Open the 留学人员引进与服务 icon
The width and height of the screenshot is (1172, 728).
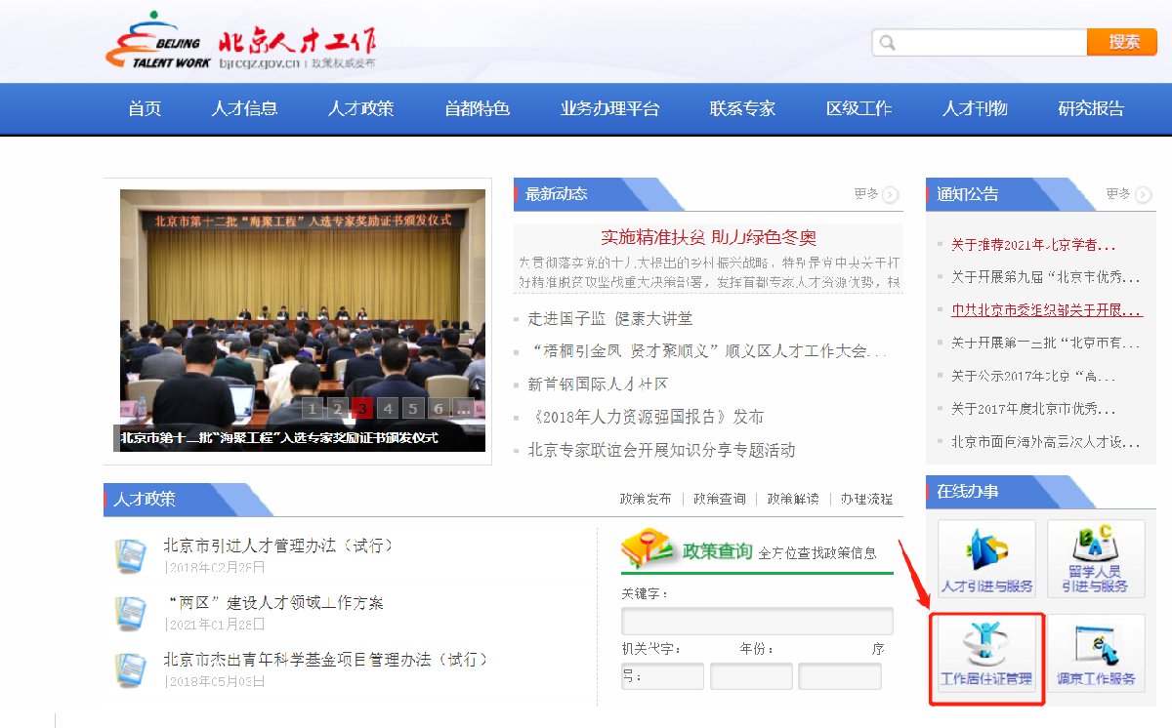pyautogui.click(x=1096, y=558)
